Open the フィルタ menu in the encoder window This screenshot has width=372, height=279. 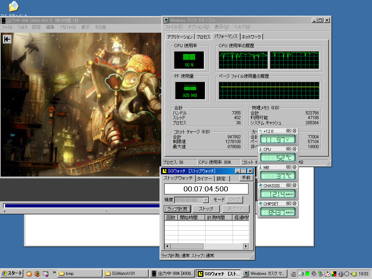click(22, 27)
